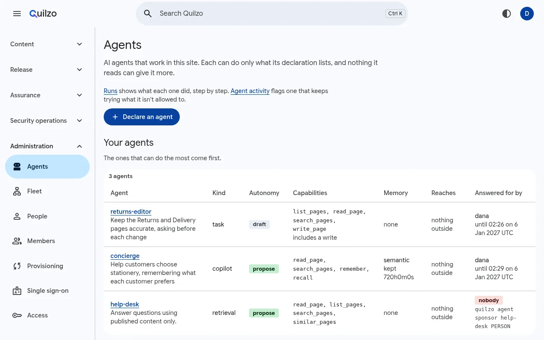Screen dimensions: 544x340
Task: Click the Single sign-on badge icon
Action: 17,291
